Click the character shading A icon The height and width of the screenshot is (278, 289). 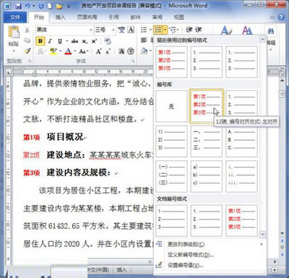[x=121, y=51]
